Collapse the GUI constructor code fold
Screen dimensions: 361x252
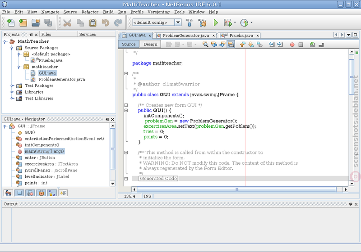(x=126, y=110)
